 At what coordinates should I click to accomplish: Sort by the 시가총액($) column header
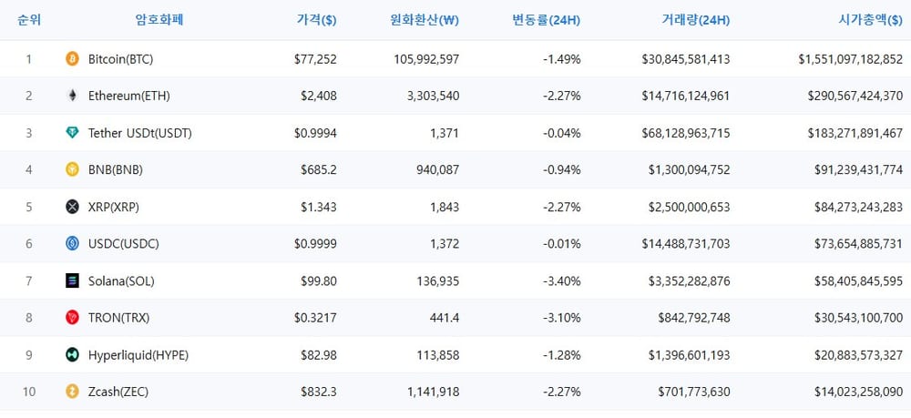click(x=870, y=20)
